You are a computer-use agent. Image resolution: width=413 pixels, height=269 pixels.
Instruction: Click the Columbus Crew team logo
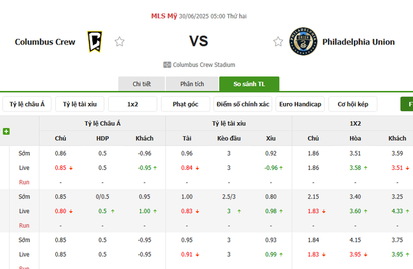(x=95, y=42)
